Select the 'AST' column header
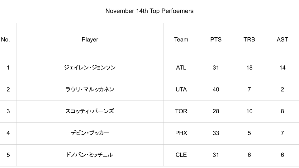The height and width of the screenshot is (168, 299). click(282, 40)
